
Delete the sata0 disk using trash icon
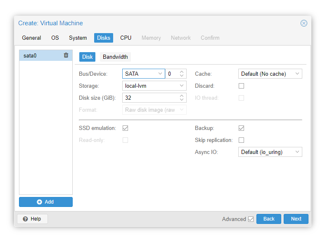[66, 55]
